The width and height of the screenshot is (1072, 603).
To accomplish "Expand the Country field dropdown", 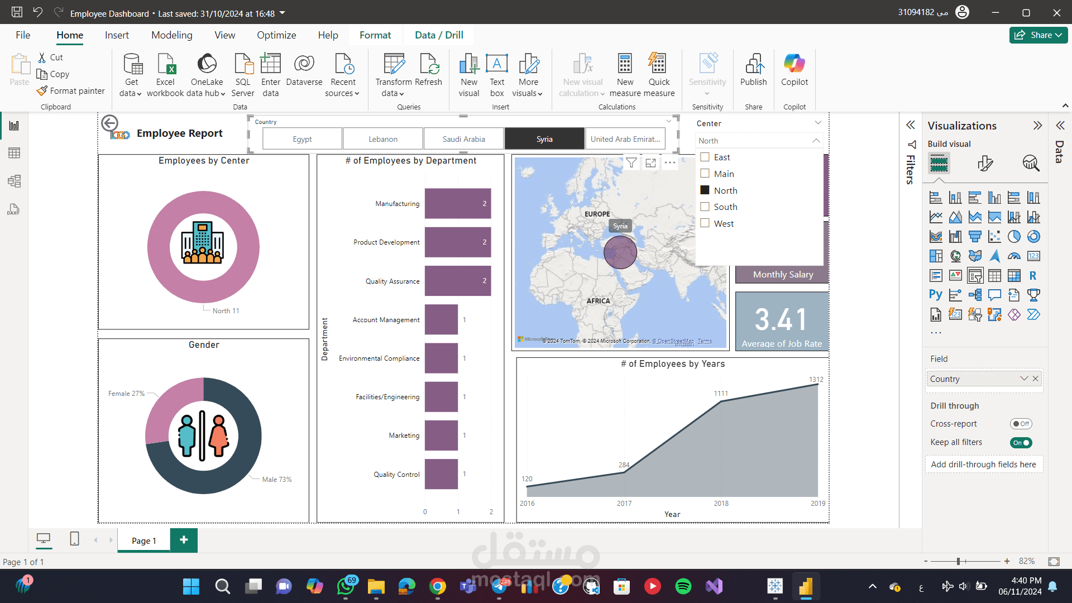I will tap(1023, 379).
